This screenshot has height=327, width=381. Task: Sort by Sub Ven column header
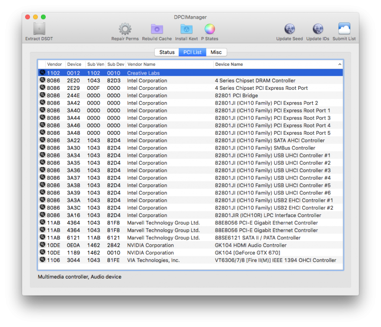95,64
